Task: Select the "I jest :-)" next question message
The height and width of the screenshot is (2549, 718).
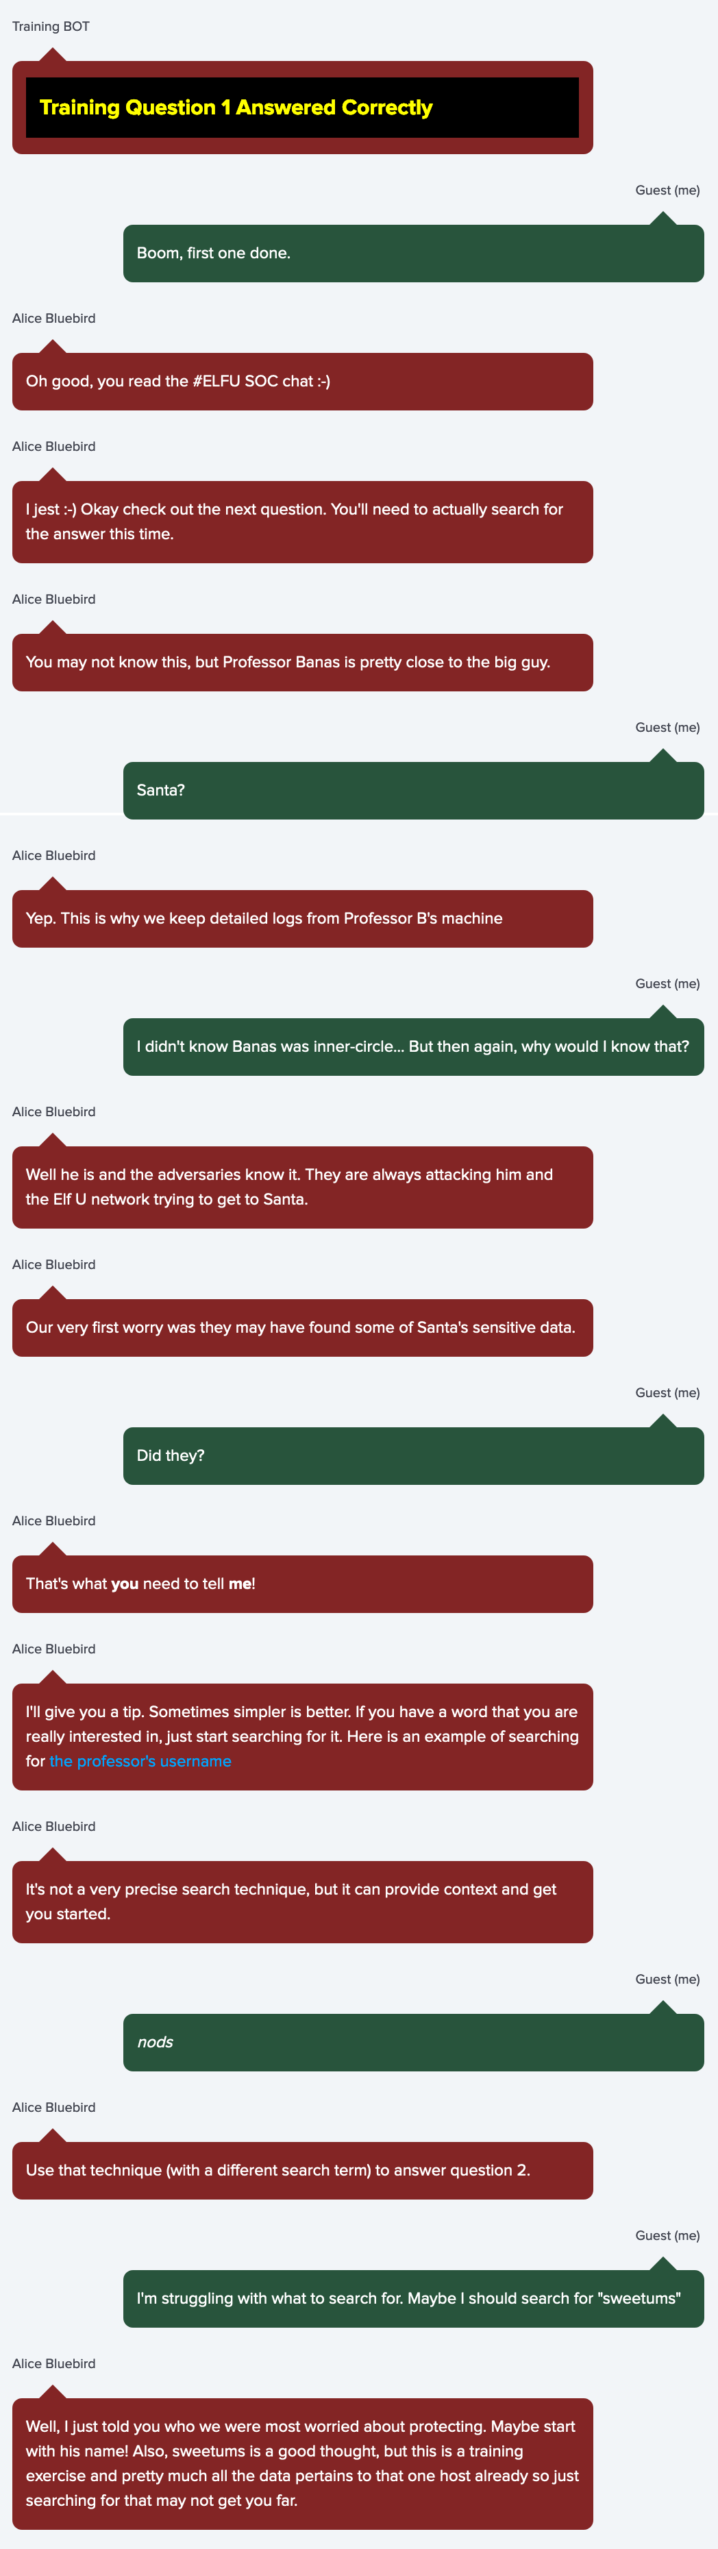Action: [x=301, y=522]
